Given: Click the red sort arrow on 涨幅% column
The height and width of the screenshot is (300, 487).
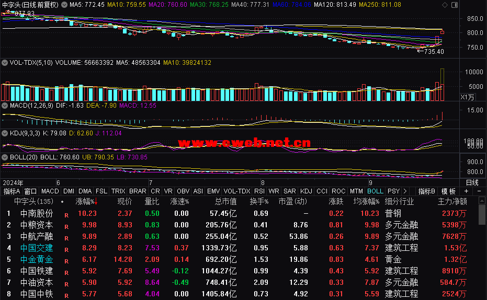Looking at the screenshot, I should coord(96,202).
